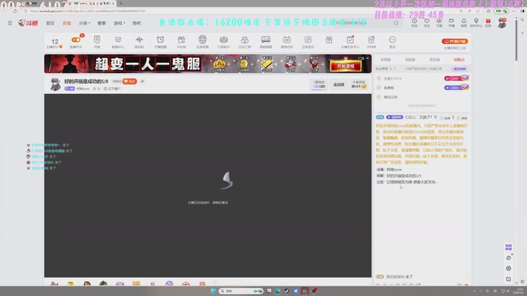The width and height of the screenshot is (527, 296).
Task: Click the browser page vertical scrollbar
Action: (516, 39)
